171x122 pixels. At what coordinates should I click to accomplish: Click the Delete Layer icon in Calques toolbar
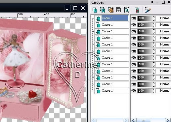137,10
